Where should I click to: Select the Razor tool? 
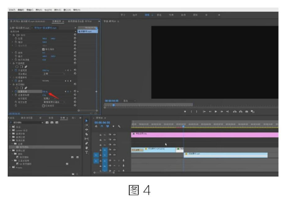point(86,134)
